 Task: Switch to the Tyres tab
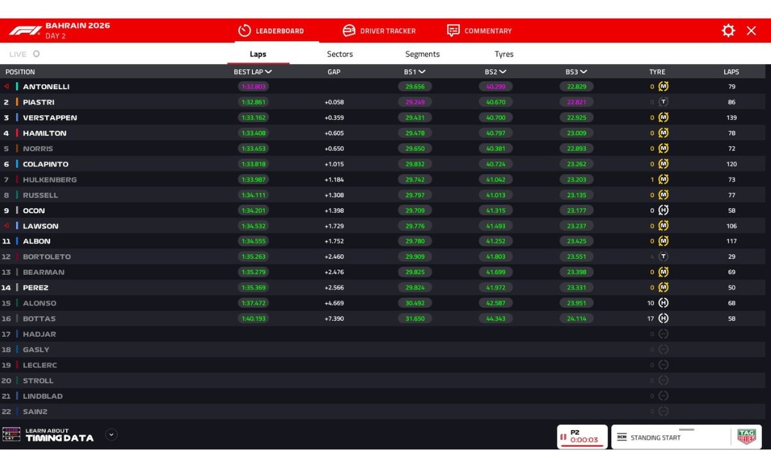[x=504, y=54]
